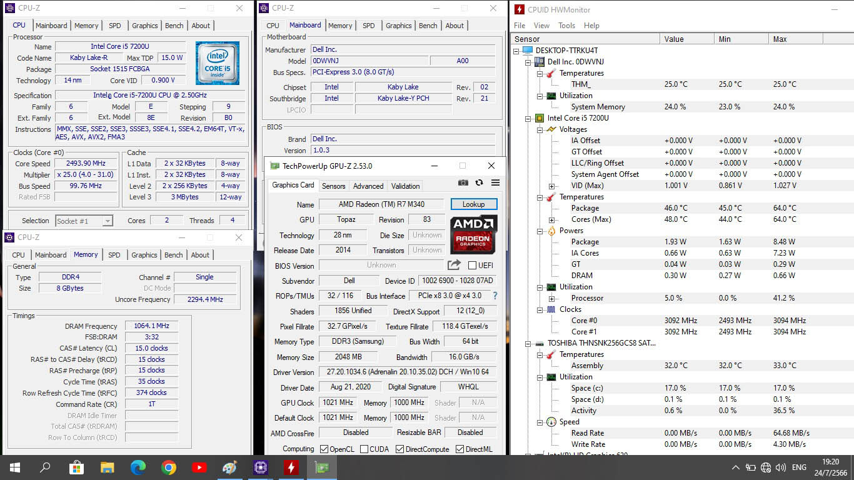Open the HWMonitor Help menu

(591, 26)
